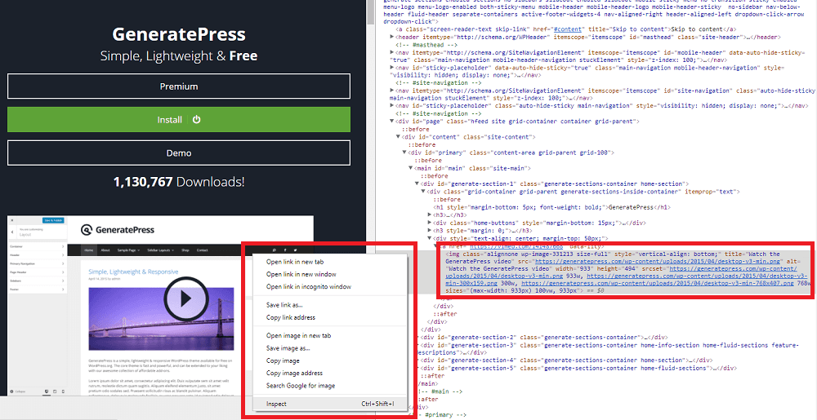Select 'Save link as...' from context menu

pos(284,305)
